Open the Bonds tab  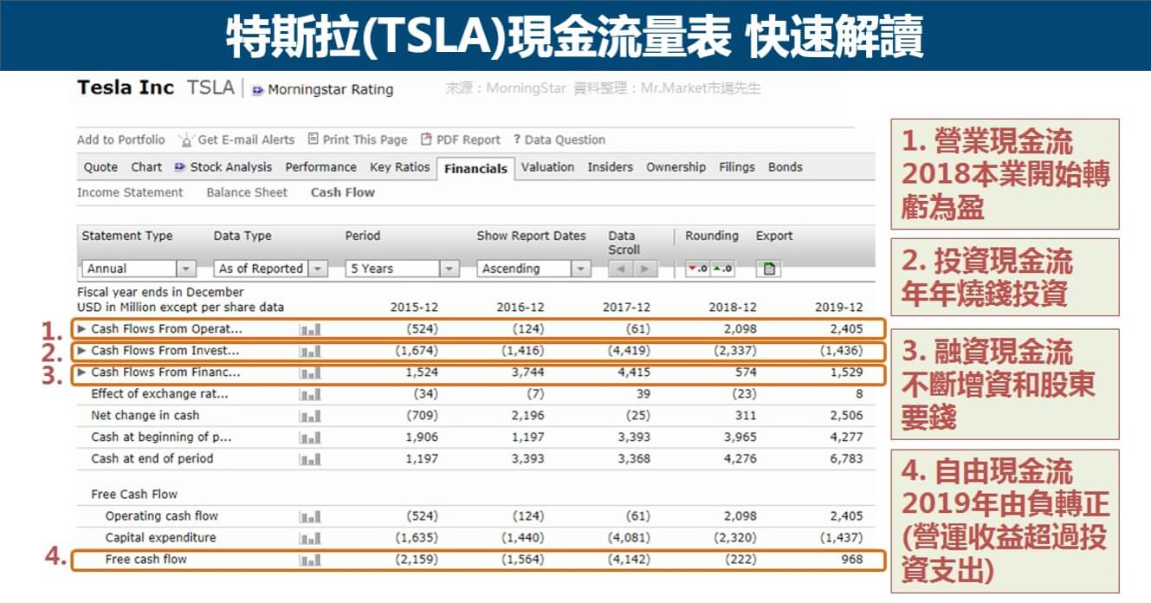(786, 167)
